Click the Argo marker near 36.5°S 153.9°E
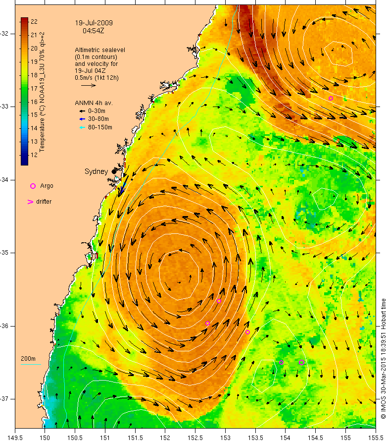The image size is (386, 441). click(x=281, y=363)
